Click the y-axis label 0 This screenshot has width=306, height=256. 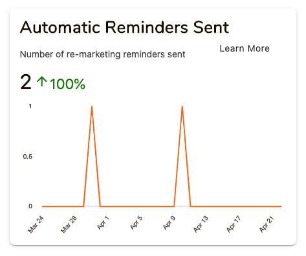tap(30, 206)
